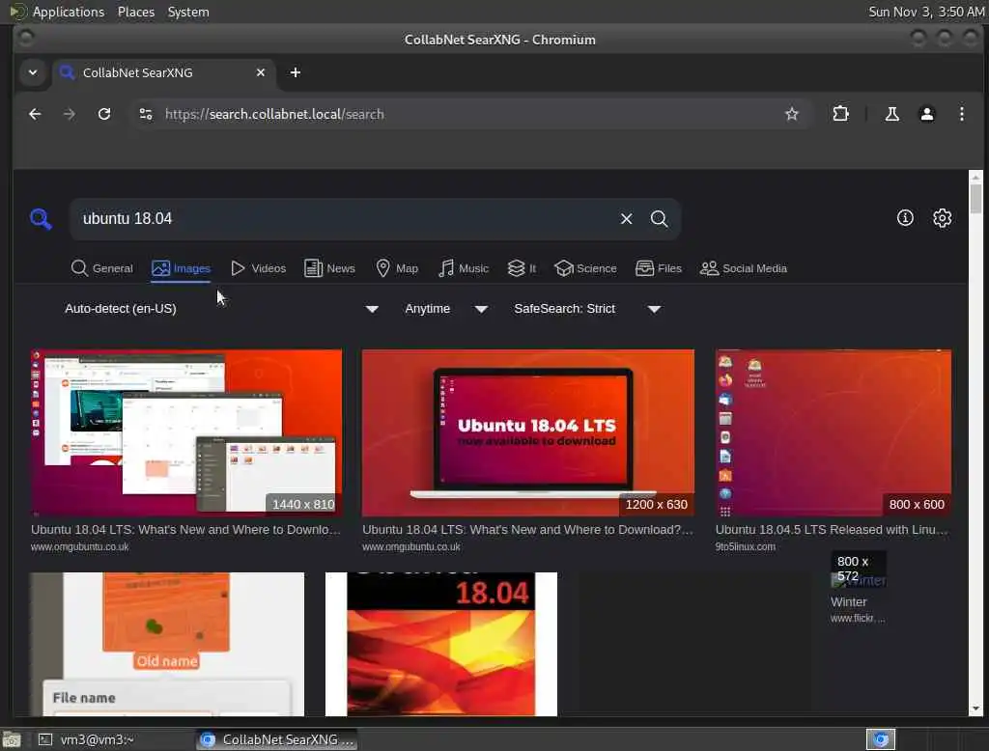Open the Old name / File name thumbnail

167,644
